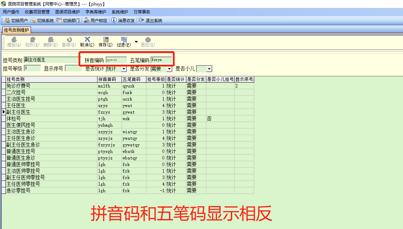403x229 pixels.
Task: Click the wsk wubi code cell
Action: [134, 118]
